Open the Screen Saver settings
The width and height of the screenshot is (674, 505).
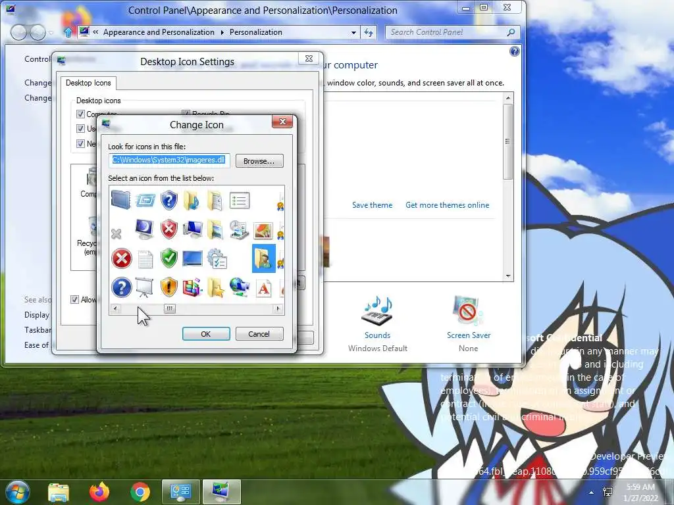click(x=469, y=335)
